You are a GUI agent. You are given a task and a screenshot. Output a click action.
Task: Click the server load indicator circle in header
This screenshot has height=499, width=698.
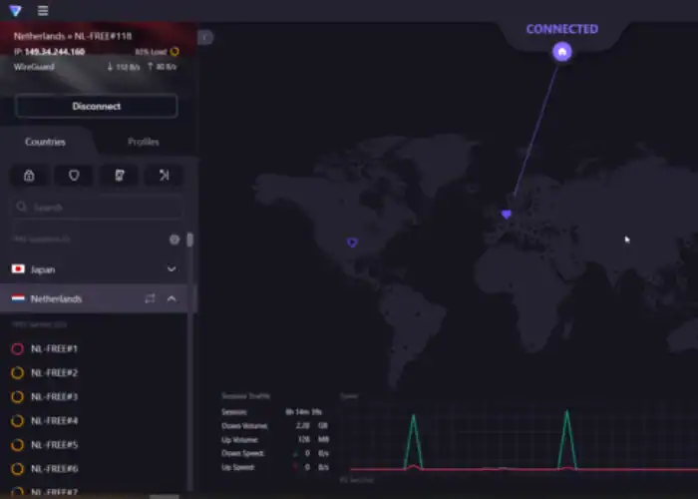pyautogui.click(x=174, y=52)
